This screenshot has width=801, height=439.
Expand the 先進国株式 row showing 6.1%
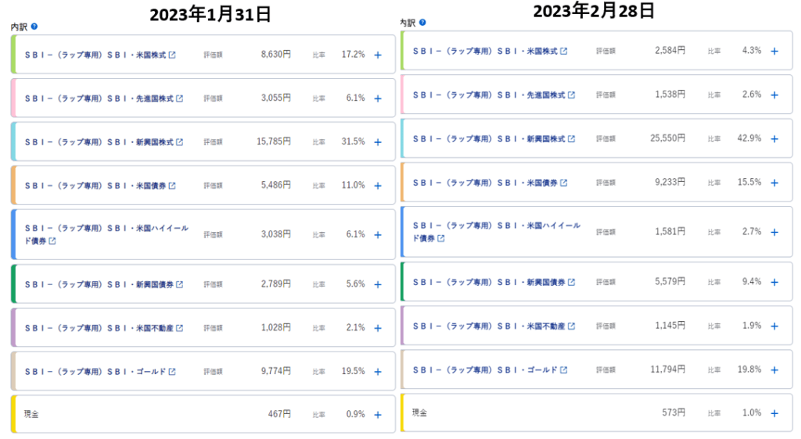tap(378, 98)
